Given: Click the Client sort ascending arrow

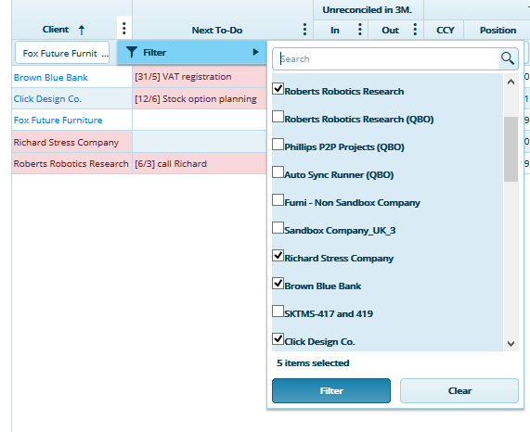Looking at the screenshot, I should point(82,30).
